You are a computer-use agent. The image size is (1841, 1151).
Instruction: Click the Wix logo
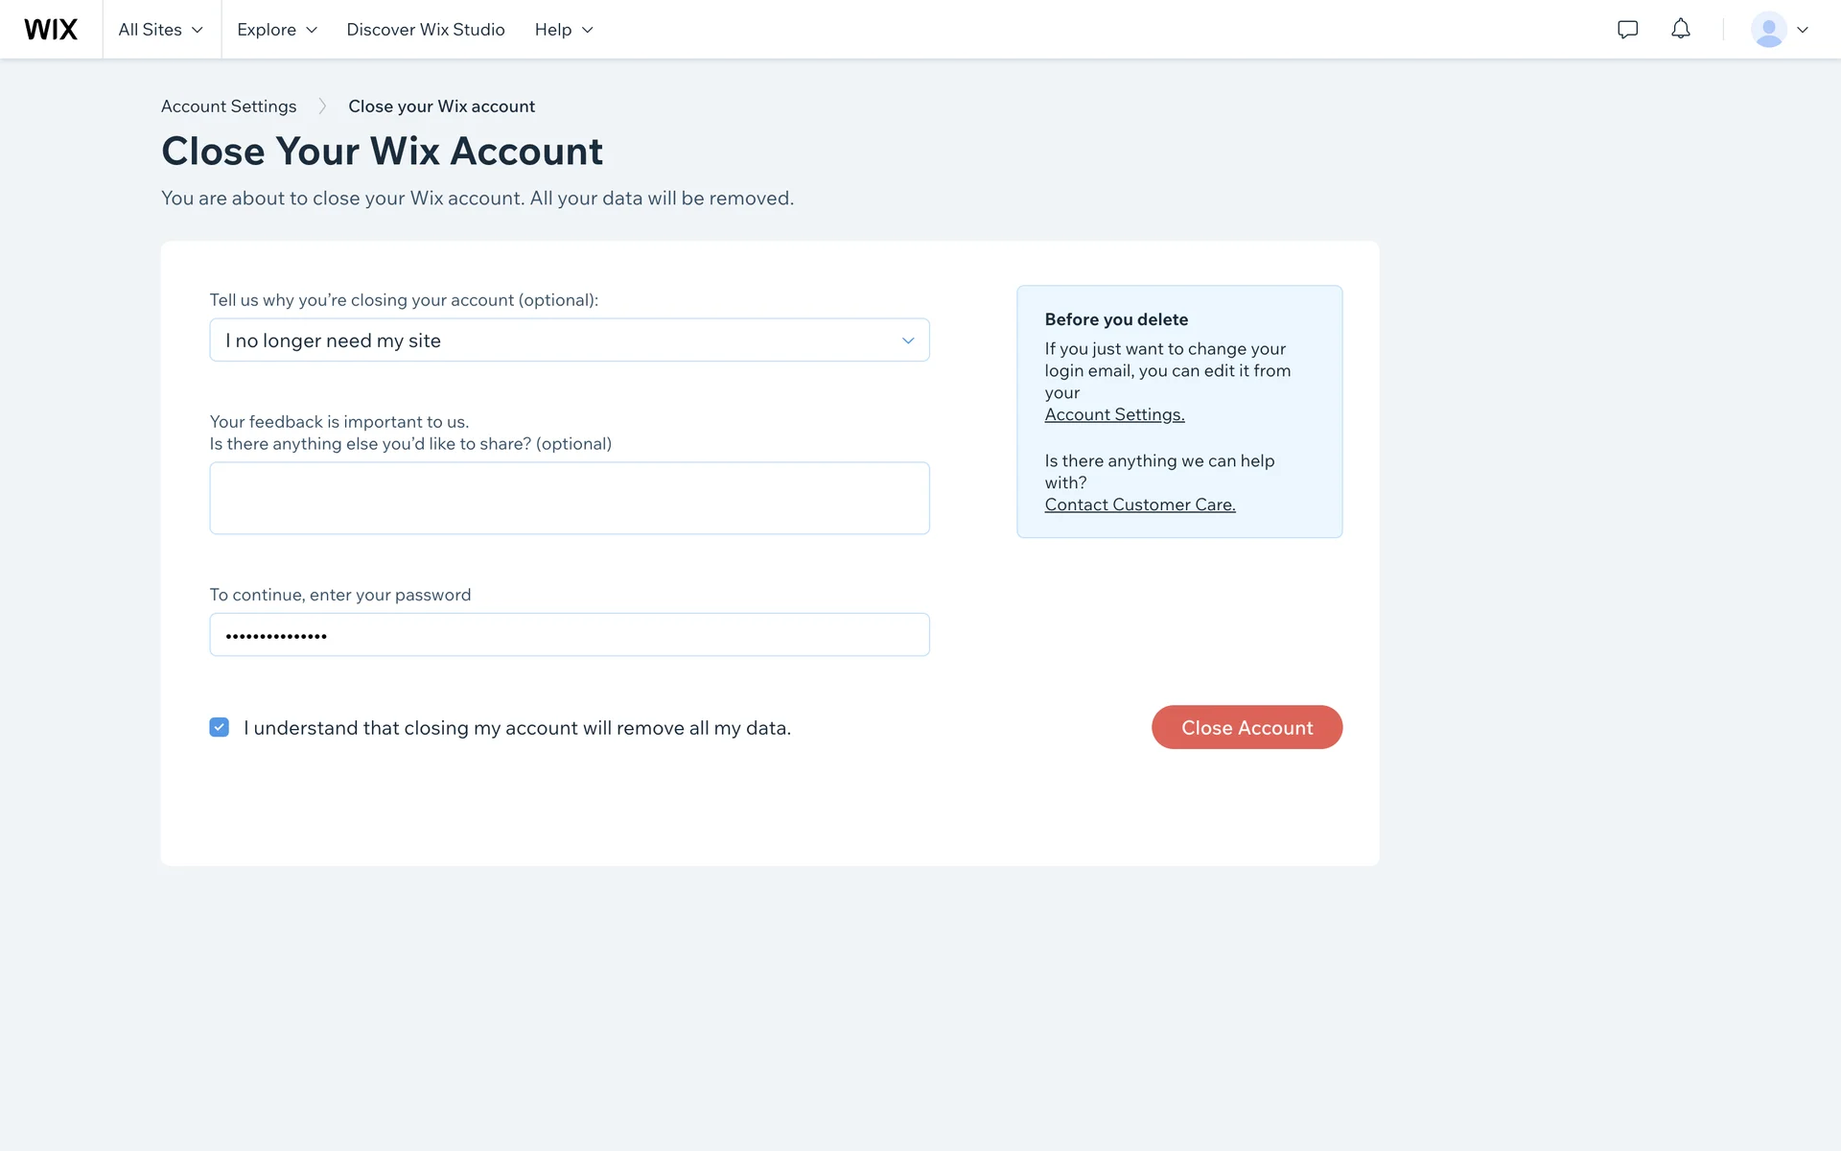click(x=51, y=30)
